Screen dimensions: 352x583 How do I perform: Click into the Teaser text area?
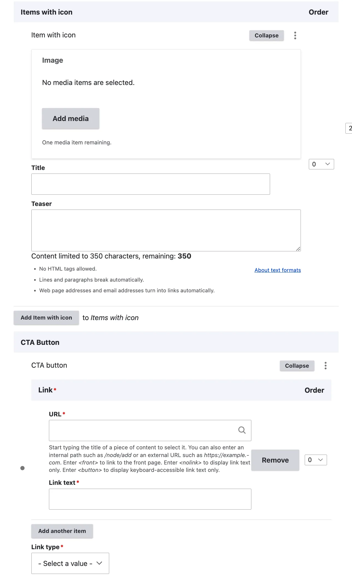point(166,230)
